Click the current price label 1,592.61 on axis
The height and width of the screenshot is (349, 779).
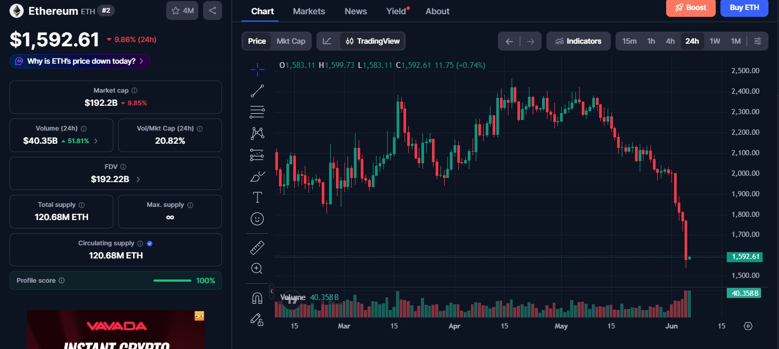click(744, 257)
